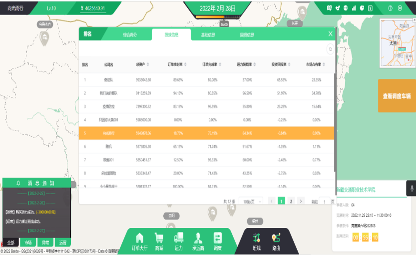The image size is (416, 255).
Task: Open the 承运商 carrier icon
Action: click(x=198, y=240)
